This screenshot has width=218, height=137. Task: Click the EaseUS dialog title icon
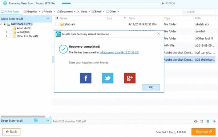[x=58, y=34]
